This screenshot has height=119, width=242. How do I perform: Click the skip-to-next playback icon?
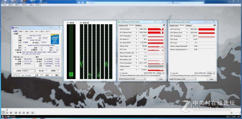[28, 113]
